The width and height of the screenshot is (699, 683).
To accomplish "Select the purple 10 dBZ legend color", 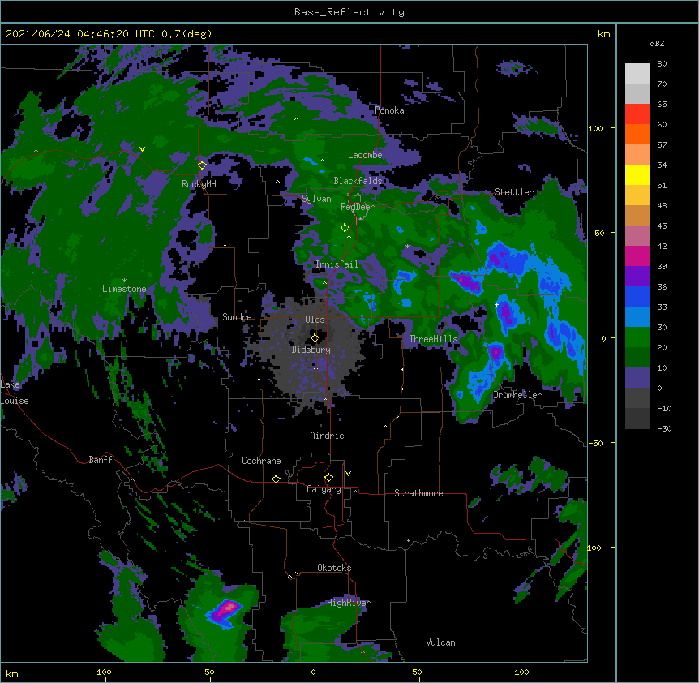I will pos(637,378).
